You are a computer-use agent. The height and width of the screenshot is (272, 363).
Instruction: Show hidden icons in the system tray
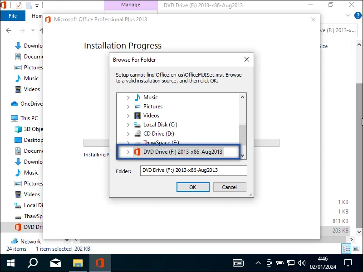[x=258, y=262]
